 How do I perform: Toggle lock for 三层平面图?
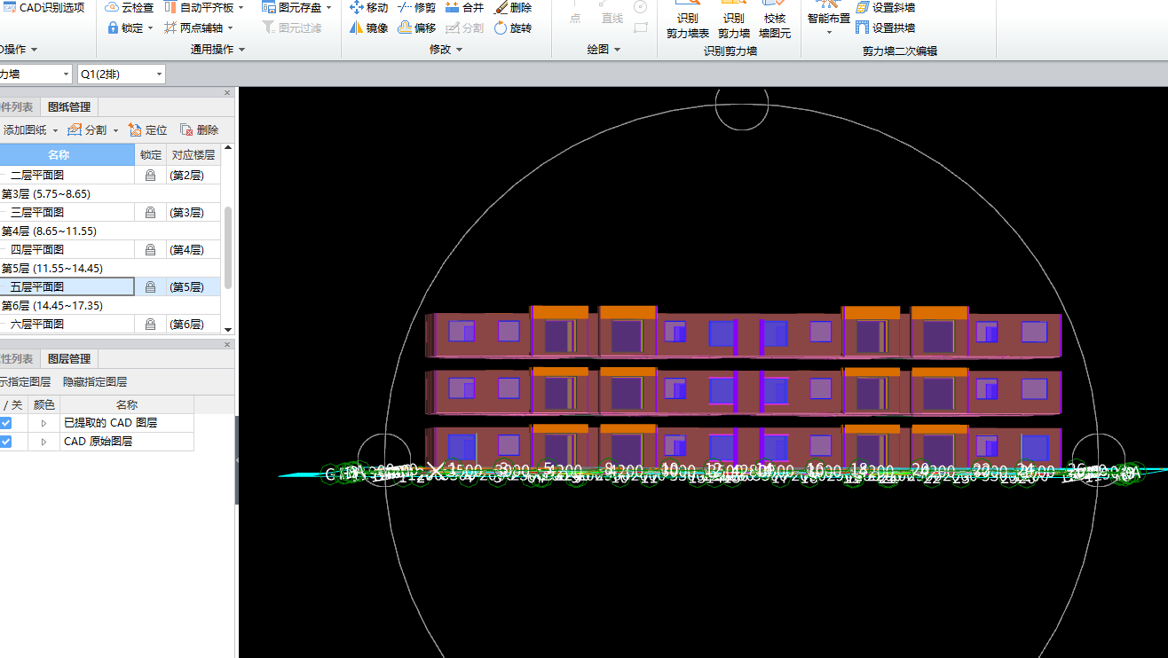point(150,213)
